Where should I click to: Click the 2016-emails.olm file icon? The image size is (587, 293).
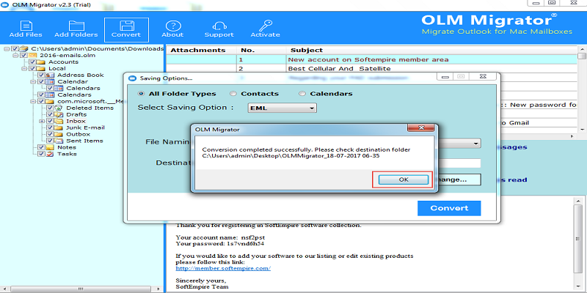[x=32, y=56]
